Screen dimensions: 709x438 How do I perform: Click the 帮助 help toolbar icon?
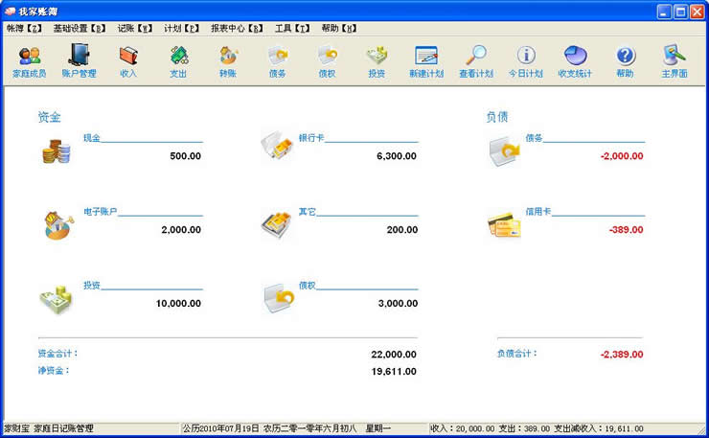point(626,61)
